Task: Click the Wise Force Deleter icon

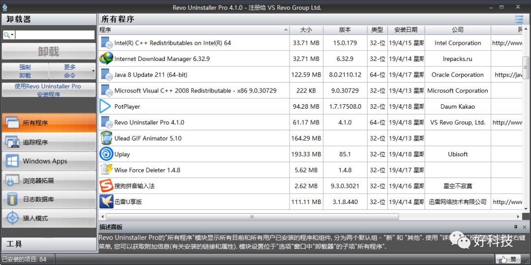Action: tap(106, 170)
